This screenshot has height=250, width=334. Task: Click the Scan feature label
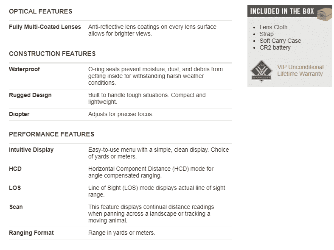pos(16,207)
